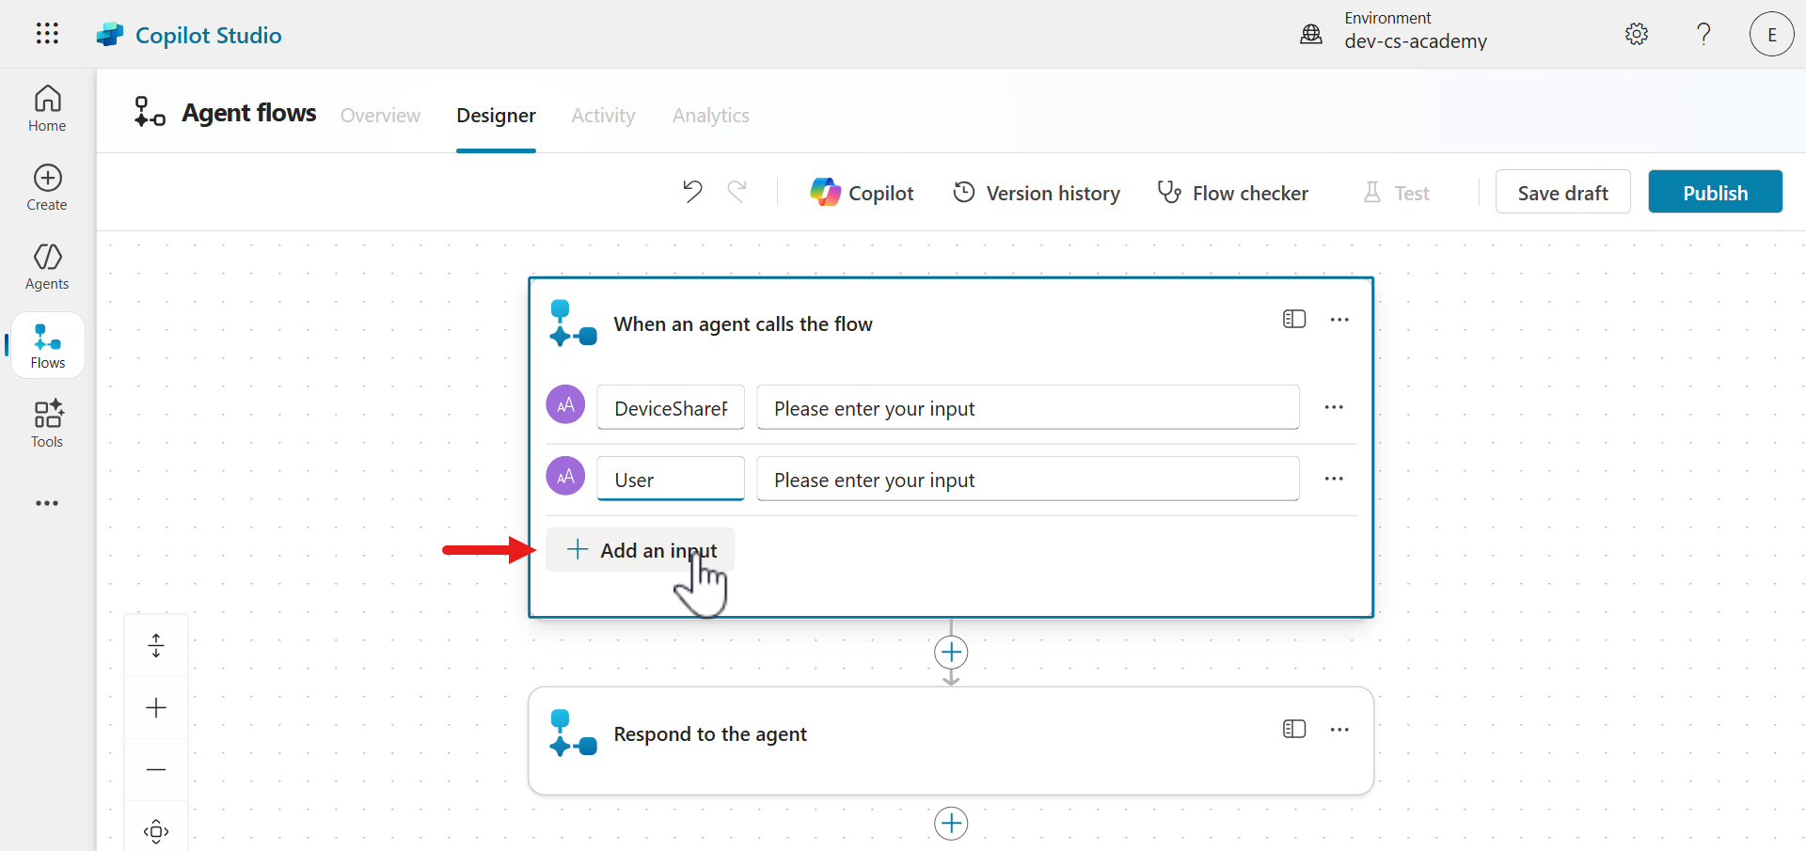Image resolution: width=1806 pixels, height=851 pixels.
Task: Expand ellipsis menu on trigger card header
Action: tap(1339, 320)
